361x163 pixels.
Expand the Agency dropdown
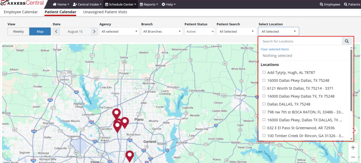(119, 31)
